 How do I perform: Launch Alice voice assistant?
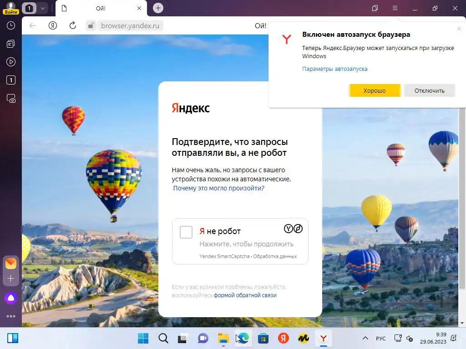(x=11, y=298)
